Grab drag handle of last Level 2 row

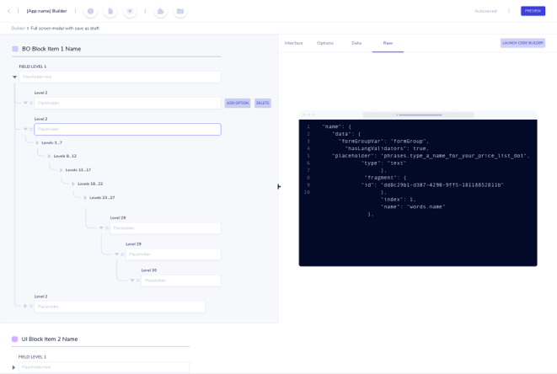pyautogui.click(x=31, y=306)
